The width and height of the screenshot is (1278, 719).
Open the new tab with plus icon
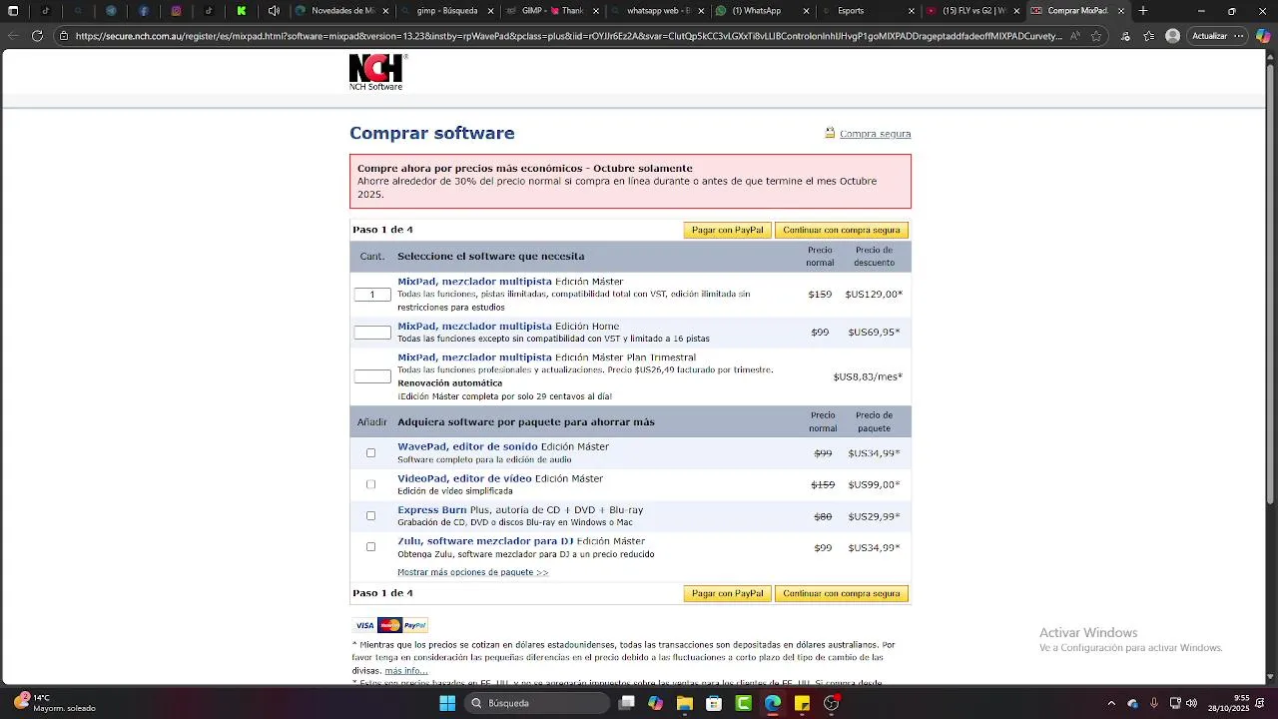click(1143, 11)
